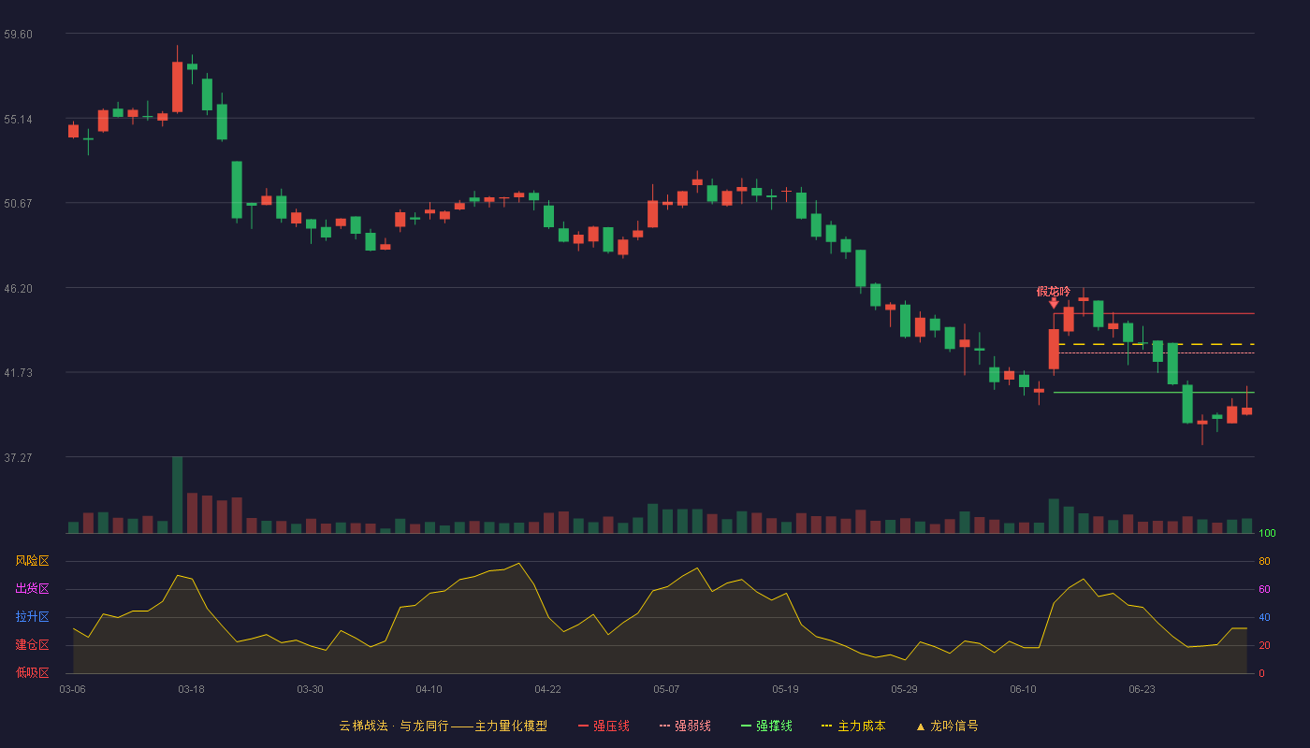Click the 06-10 date label
The height and width of the screenshot is (748, 1310).
1023,689
